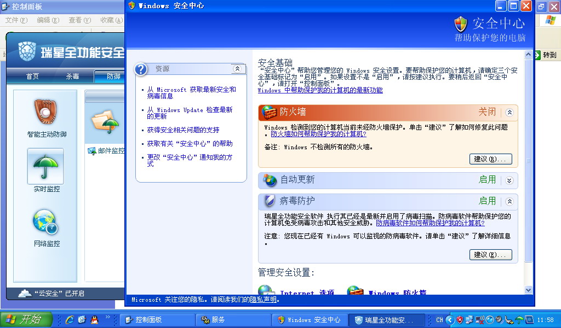561x328 pixels.
Task: Click the 云安全 cloud icon at bottom
Action: coord(25,294)
